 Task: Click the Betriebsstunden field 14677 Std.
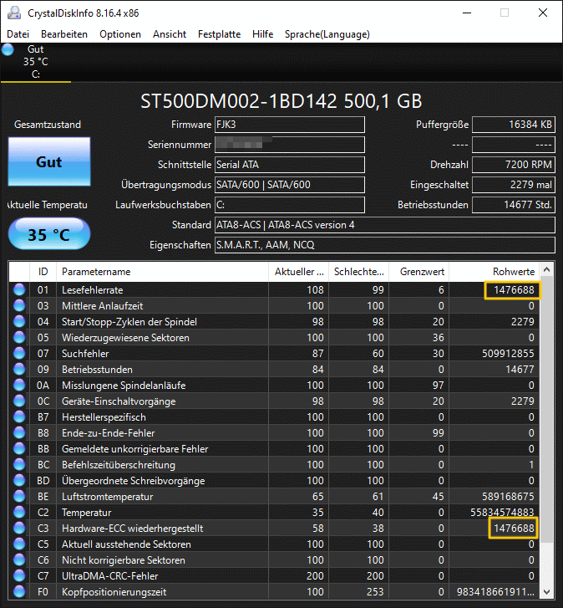(x=514, y=205)
